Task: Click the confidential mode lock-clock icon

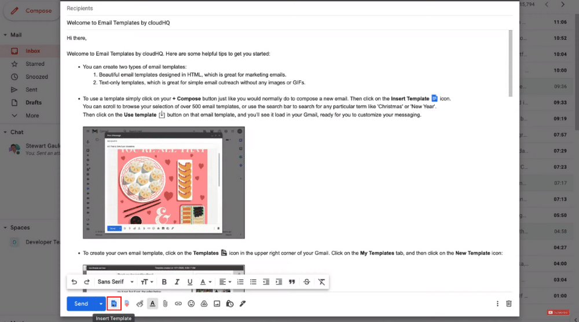Action: tap(230, 303)
